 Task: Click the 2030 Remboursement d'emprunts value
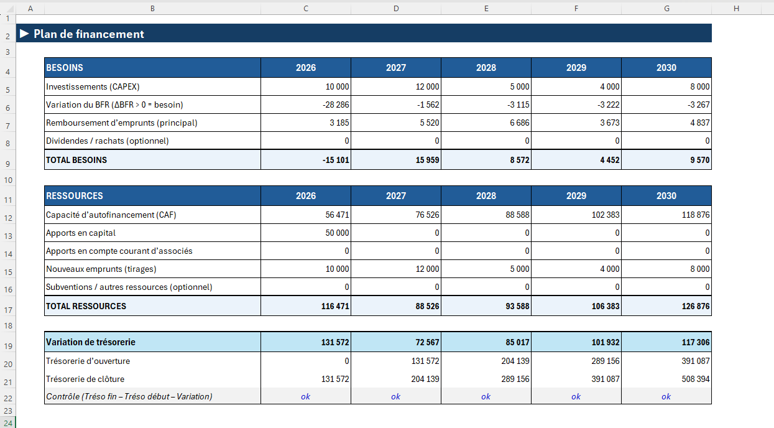tap(666, 123)
